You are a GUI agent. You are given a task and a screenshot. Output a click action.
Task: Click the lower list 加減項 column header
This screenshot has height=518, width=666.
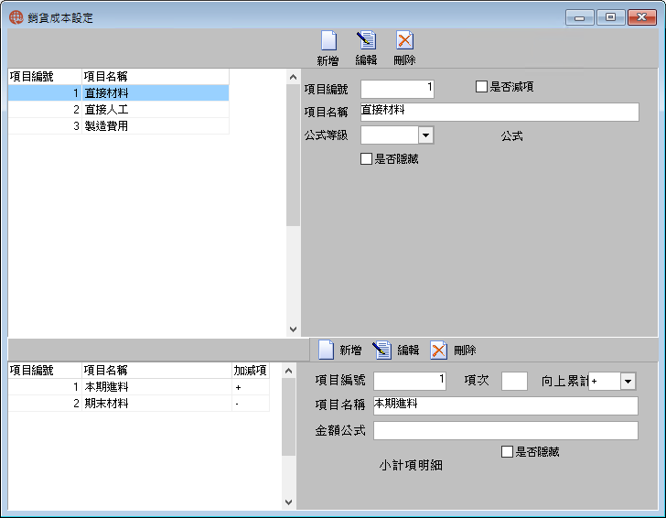pos(251,370)
